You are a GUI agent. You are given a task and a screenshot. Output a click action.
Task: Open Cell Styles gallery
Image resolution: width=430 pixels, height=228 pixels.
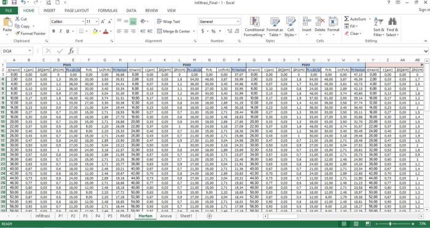point(291,27)
